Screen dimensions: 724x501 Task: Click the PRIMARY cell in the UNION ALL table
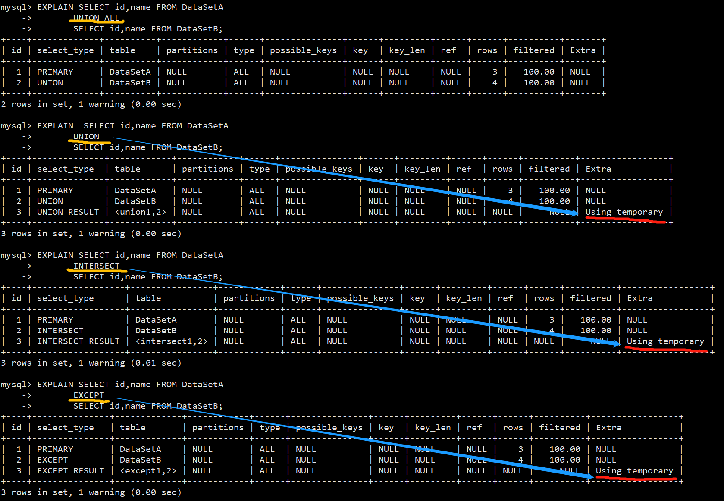click(55, 72)
